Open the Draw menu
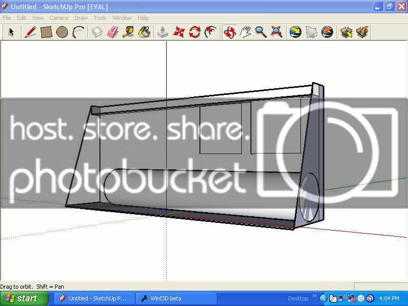 tap(81, 18)
